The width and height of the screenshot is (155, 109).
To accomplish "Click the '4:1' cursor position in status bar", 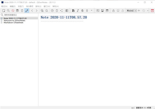I will (x=133, y=108).
